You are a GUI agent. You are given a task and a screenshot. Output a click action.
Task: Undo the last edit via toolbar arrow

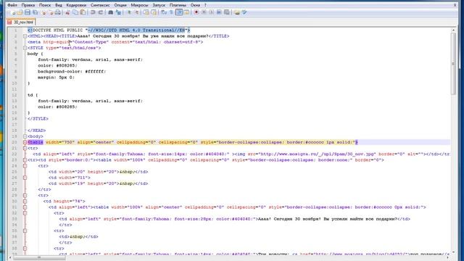pos(93,12)
